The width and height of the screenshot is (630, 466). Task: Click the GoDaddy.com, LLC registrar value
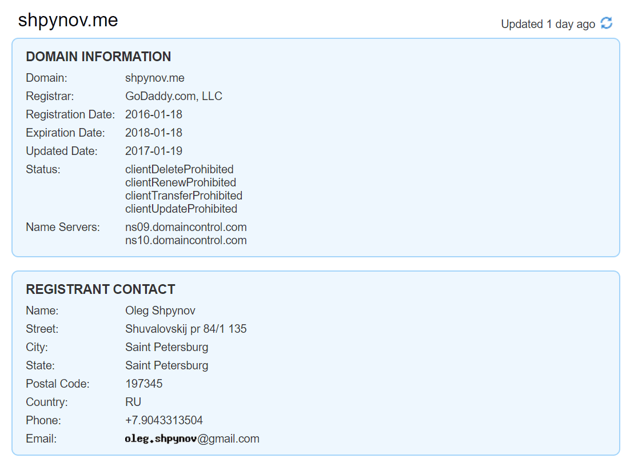pyautogui.click(x=173, y=96)
